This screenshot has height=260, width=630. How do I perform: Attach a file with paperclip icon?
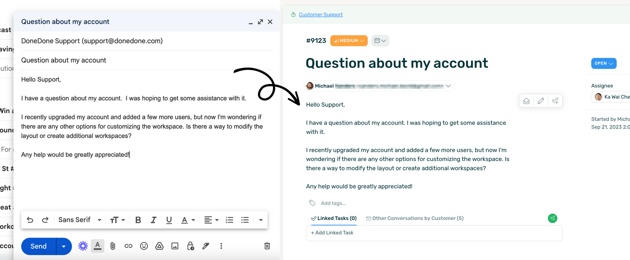tap(113, 246)
